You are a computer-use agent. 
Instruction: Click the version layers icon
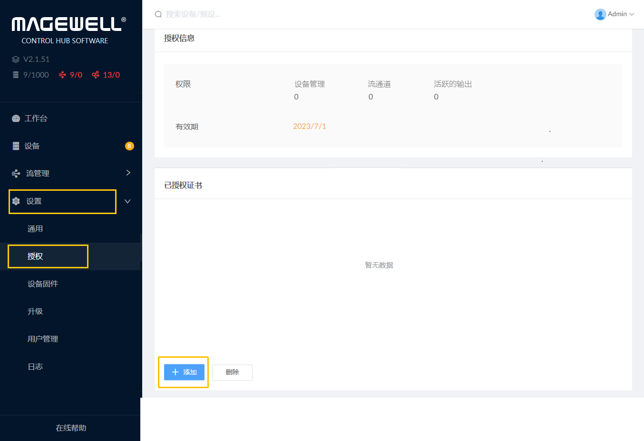click(x=16, y=59)
